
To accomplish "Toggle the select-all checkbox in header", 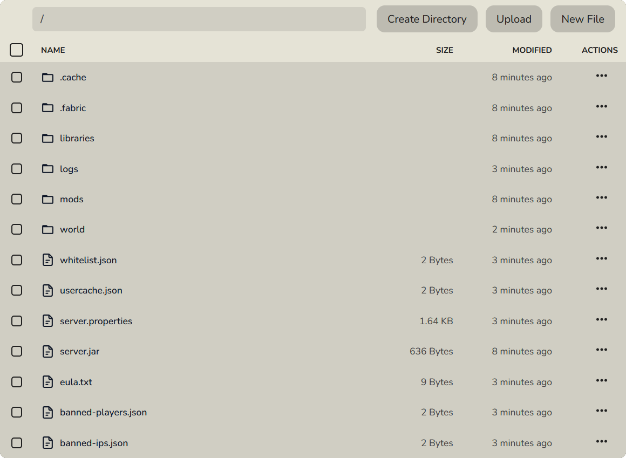I will click(17, 50).
